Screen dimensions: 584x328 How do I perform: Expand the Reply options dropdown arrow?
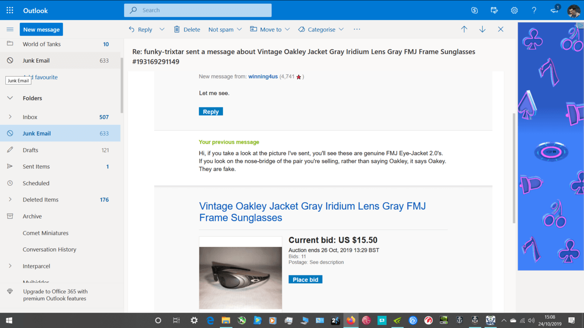coord(162,29)
